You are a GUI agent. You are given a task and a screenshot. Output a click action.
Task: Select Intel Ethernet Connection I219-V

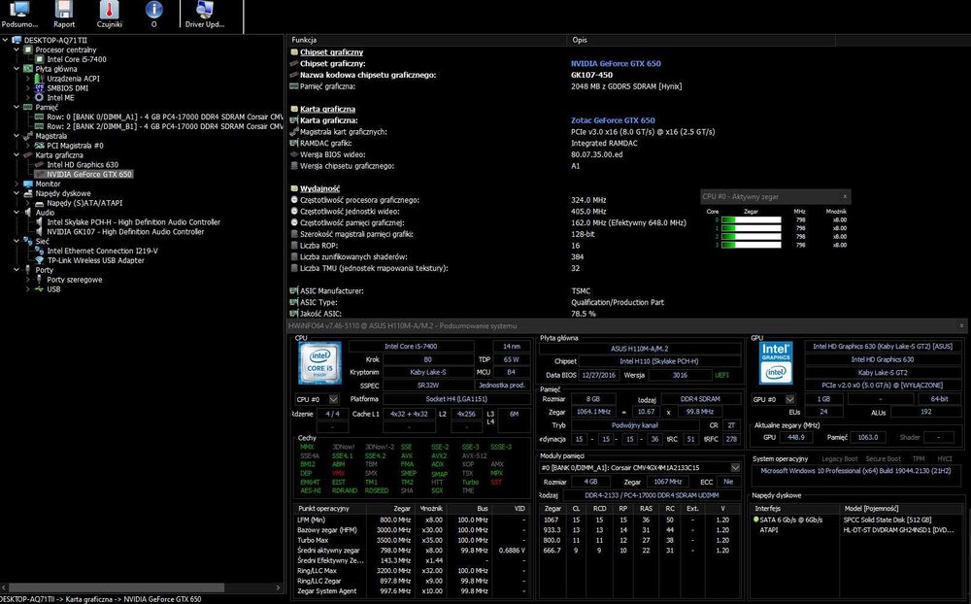(x=102, y=251)
